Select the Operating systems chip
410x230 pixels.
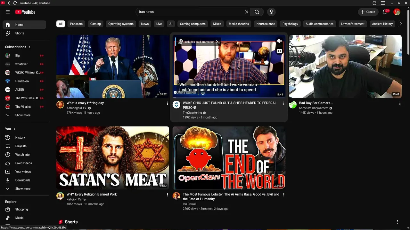pos(121,24)
